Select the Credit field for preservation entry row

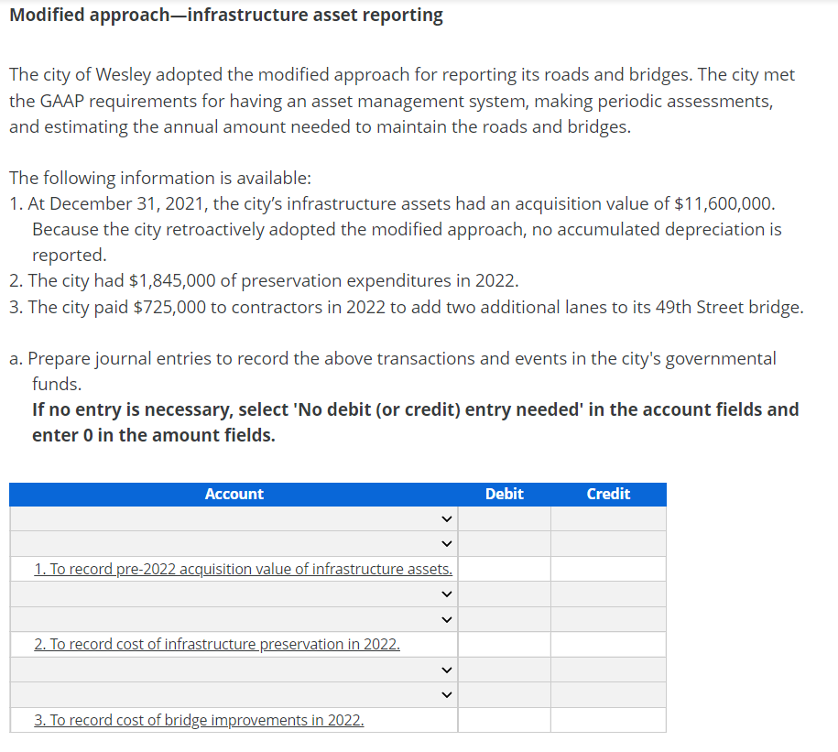608,644
